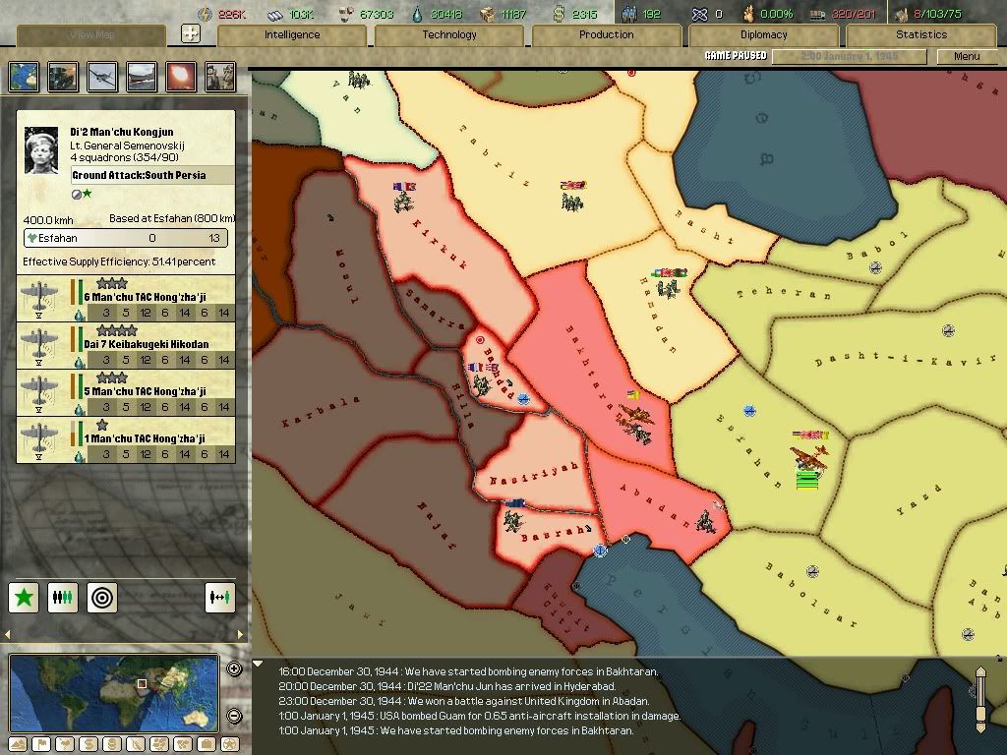Click the aircraft unit over Bakhtaran

(635, 415)
